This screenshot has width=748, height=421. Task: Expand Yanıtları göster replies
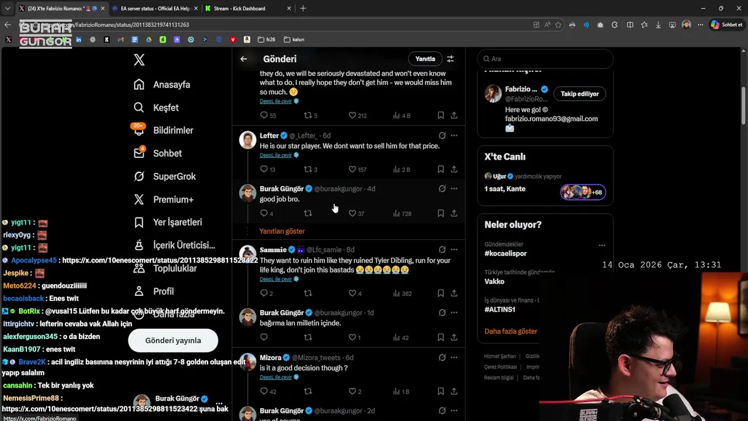282,231
